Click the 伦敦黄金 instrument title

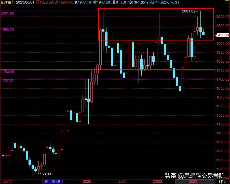(8, 3)
